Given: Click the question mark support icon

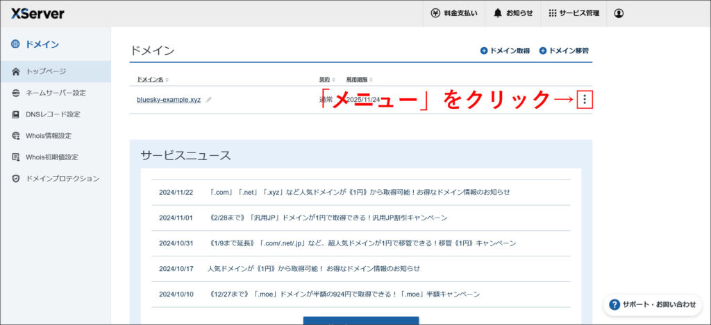Looking at the screenshot, I should (x=614, y=305).
